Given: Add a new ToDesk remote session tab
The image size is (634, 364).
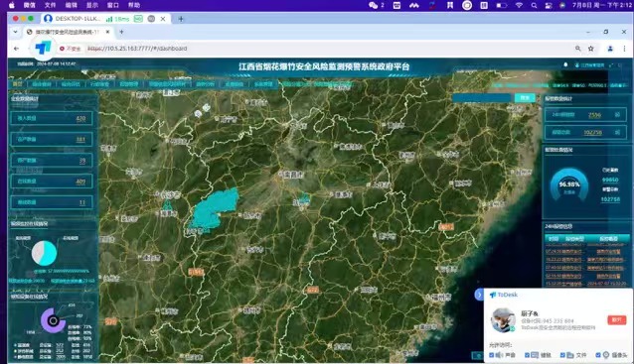Looking at the screenshot, I should click(x=181, y=19).
